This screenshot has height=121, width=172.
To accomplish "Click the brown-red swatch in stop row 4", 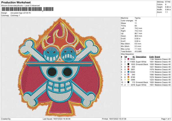I will (x=128, y=67).
